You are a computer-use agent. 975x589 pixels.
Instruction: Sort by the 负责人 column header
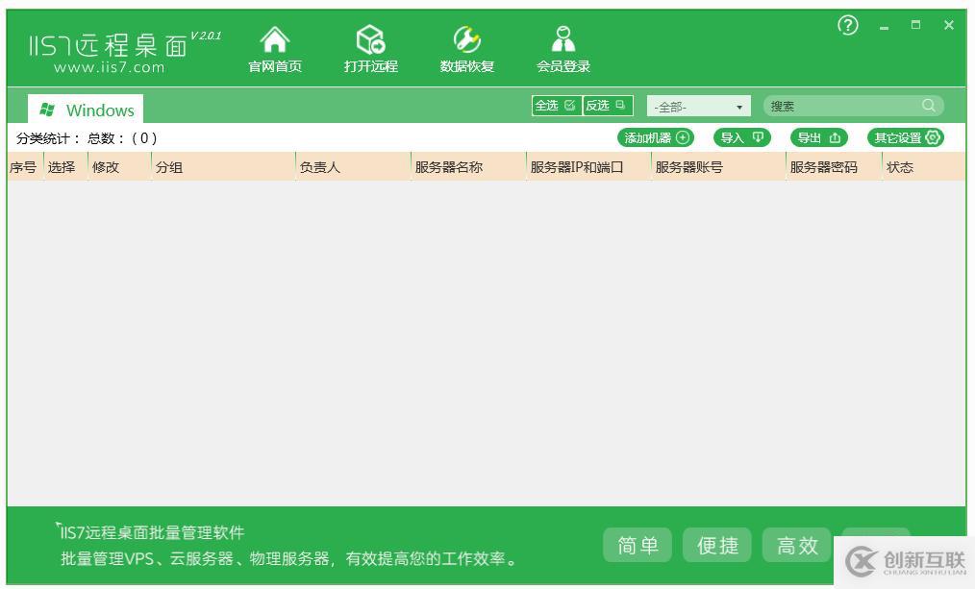click(x=354, y=167)
